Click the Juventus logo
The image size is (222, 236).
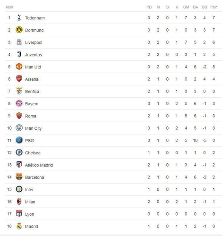[x=19, y=54]
